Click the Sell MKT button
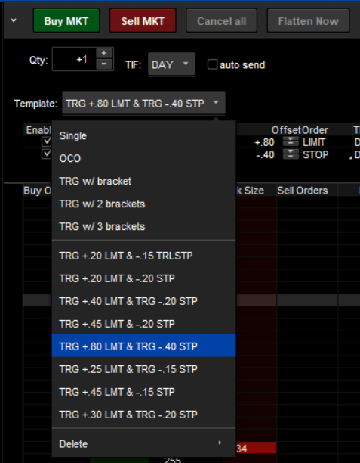The height and width of the screenshot is (463, 360). [143, 20]
